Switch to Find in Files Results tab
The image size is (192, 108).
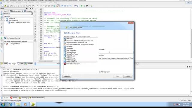point(37,98)
